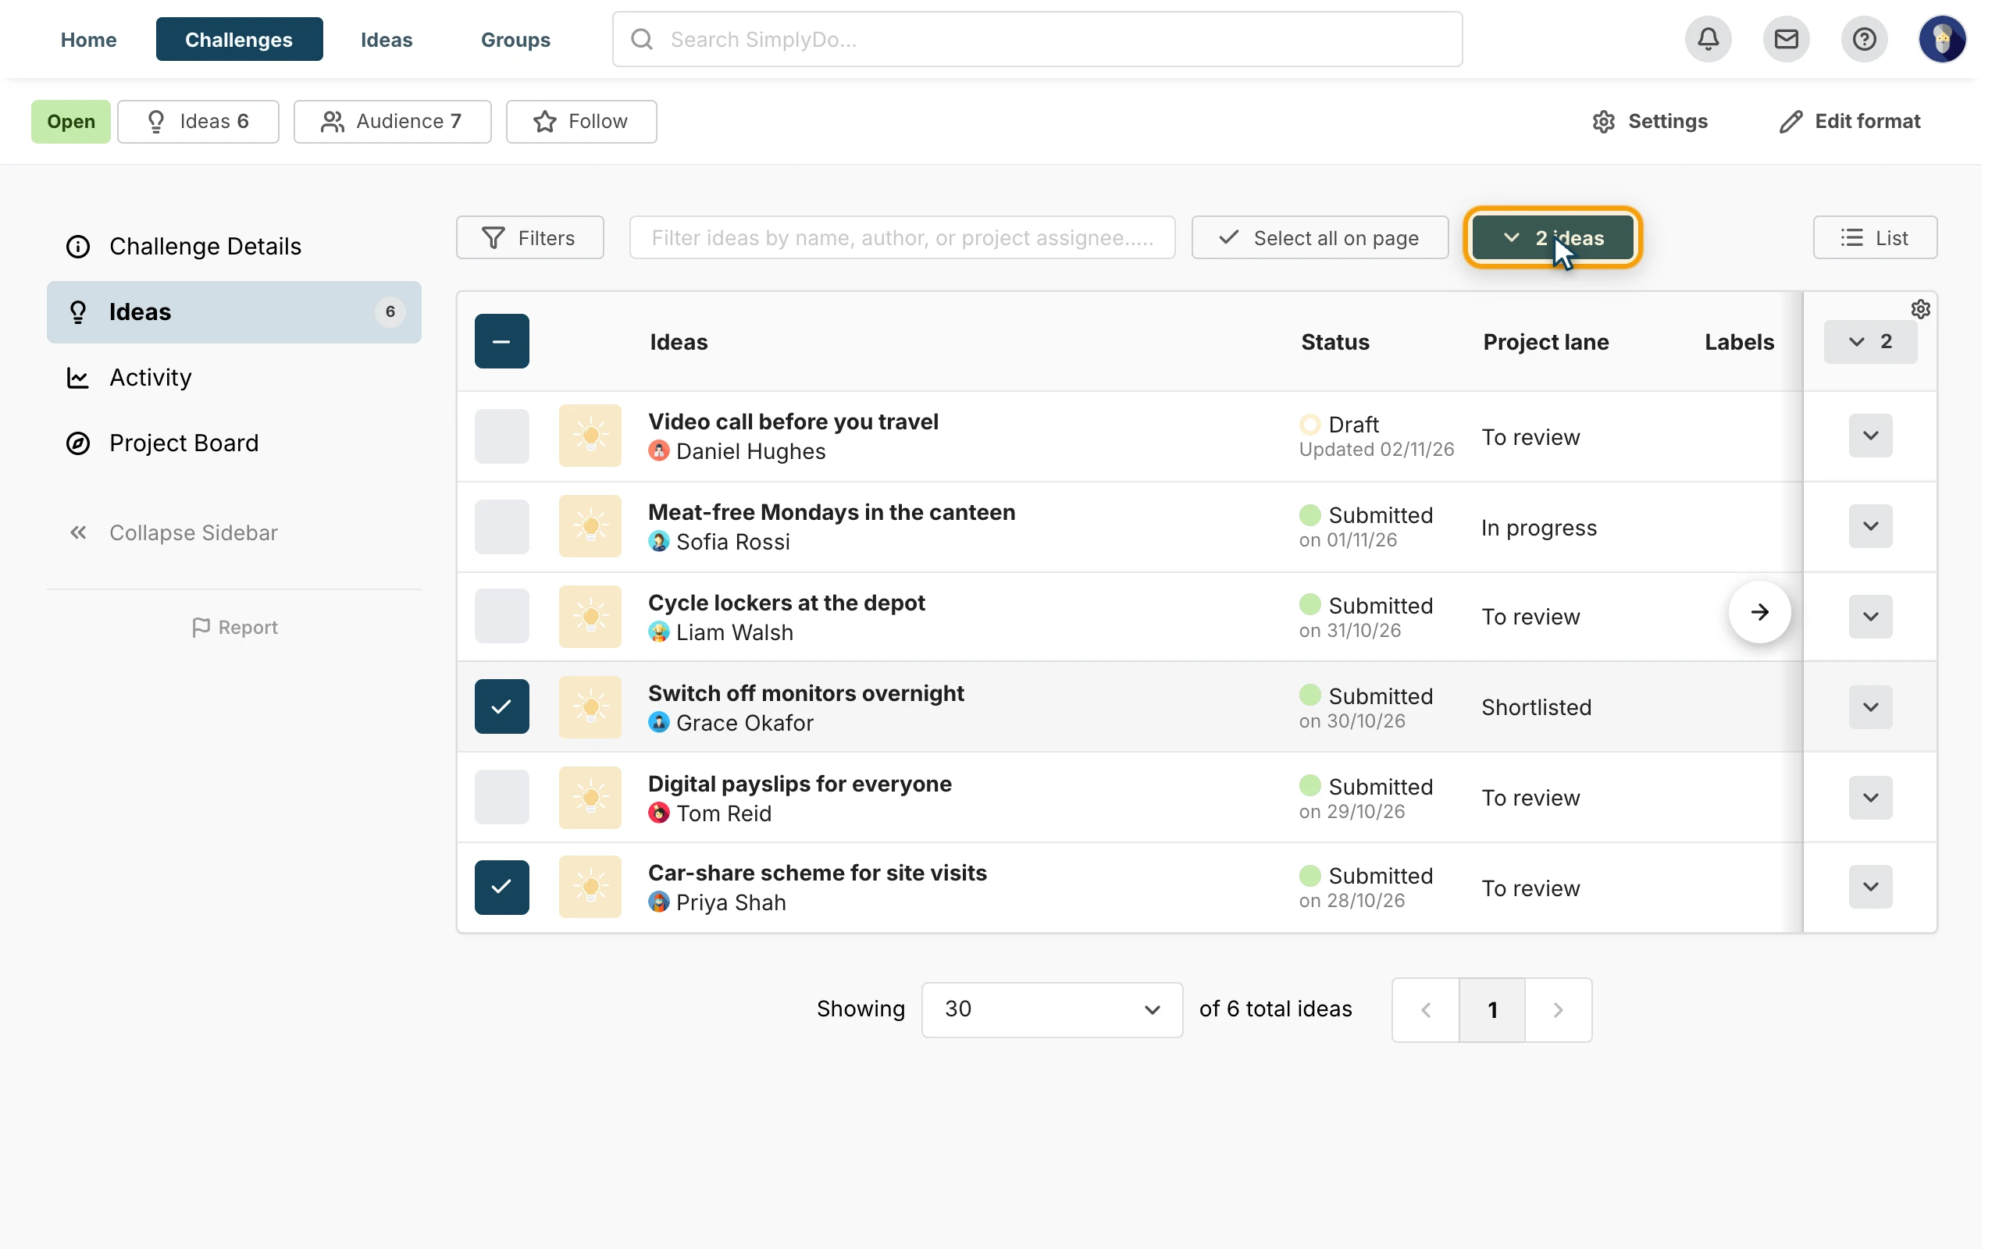The image size is (1999, 1249).
Task: Check the Digital payslips for everyone checkbox
Action: [x=501, y=798]
